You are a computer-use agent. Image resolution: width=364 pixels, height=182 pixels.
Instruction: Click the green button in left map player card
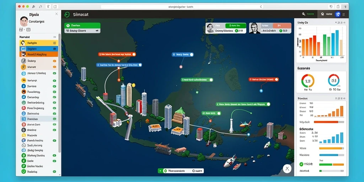(236, 26)
